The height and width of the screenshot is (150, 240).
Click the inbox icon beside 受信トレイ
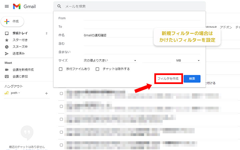point(7,33)
